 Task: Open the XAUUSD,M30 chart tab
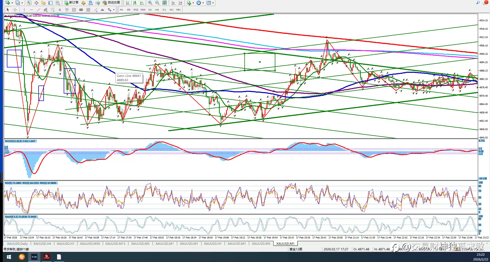click(90, 243)
